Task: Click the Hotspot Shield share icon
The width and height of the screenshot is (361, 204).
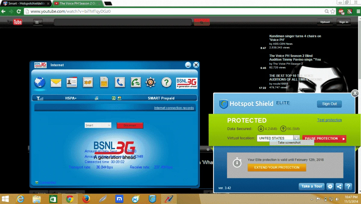Action: tap(339, 187)
